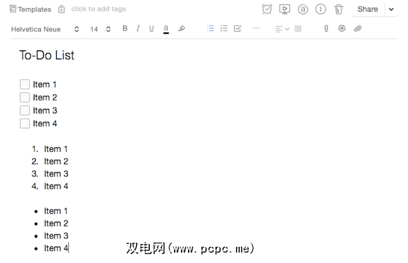Open the text color picker

click(166, 29)
